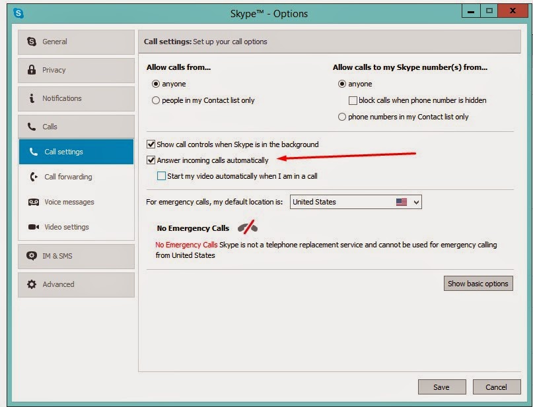Click the phone handset icon beside Calls
This screenshot has height=407, width=533.
pos(32,127)
